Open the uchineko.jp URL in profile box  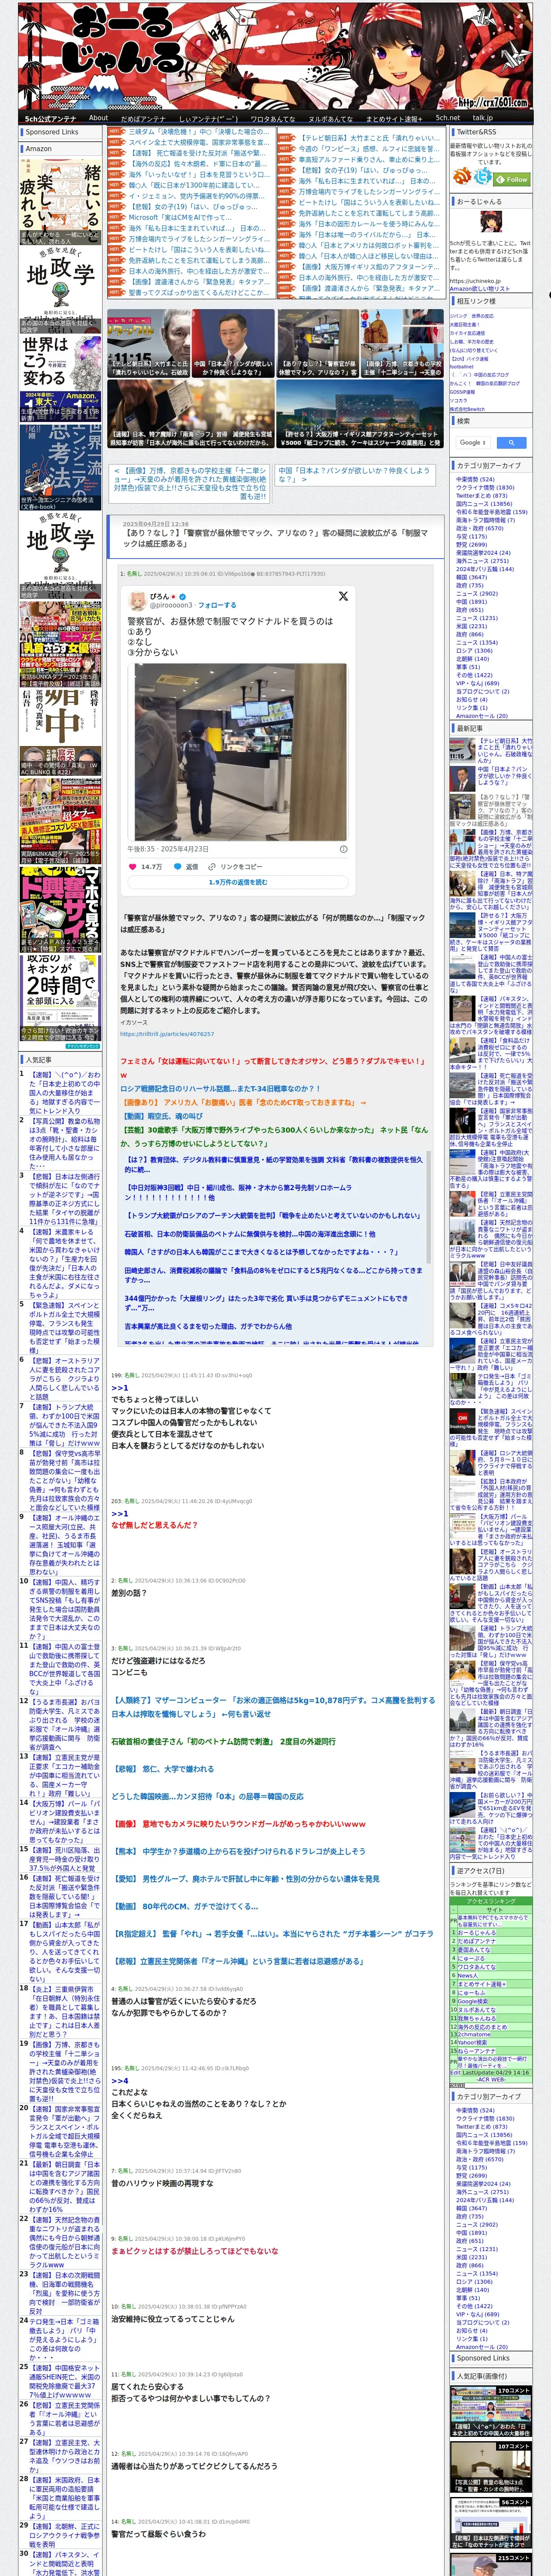(x=475, y=281)
